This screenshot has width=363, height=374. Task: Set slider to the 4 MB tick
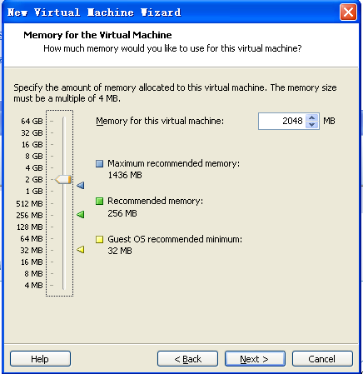[63, 285]
